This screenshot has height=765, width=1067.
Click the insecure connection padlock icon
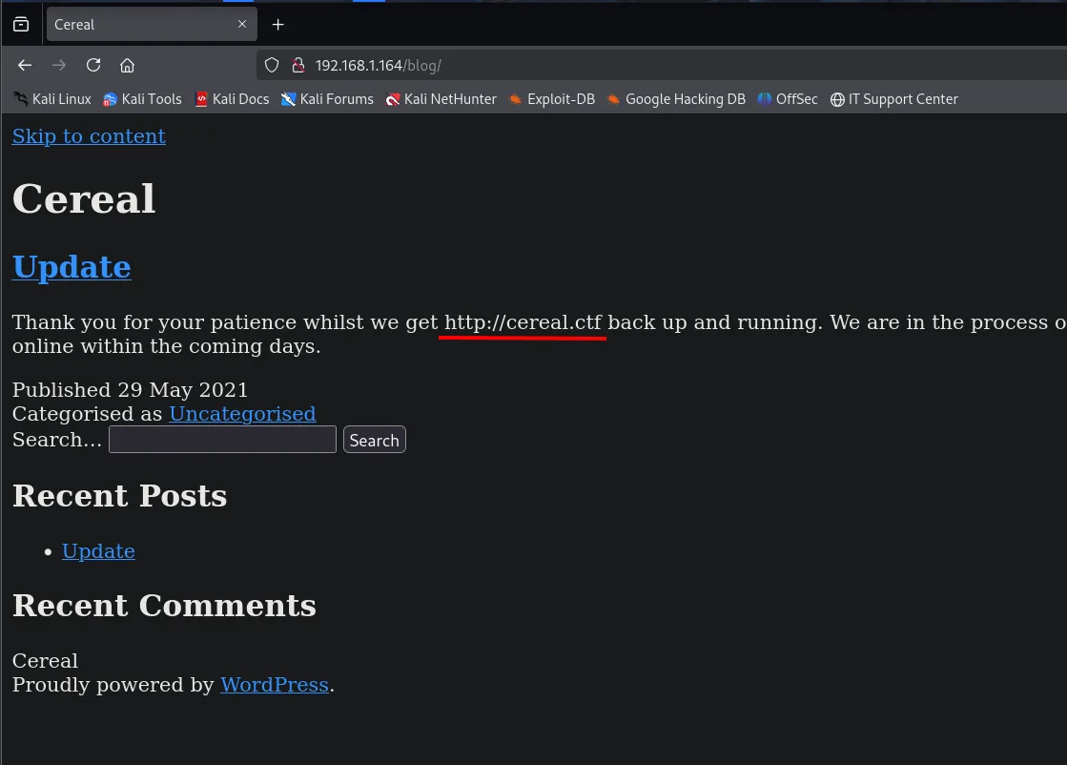pos(298,65)
